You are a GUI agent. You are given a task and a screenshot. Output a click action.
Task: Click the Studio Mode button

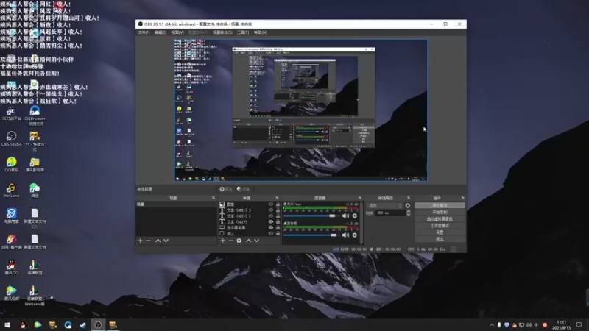440,226
